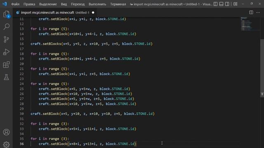Viewport: 264px width, 148px height.
Task: Click the setBlock call on line 14
Action: (x=87, y=34)
